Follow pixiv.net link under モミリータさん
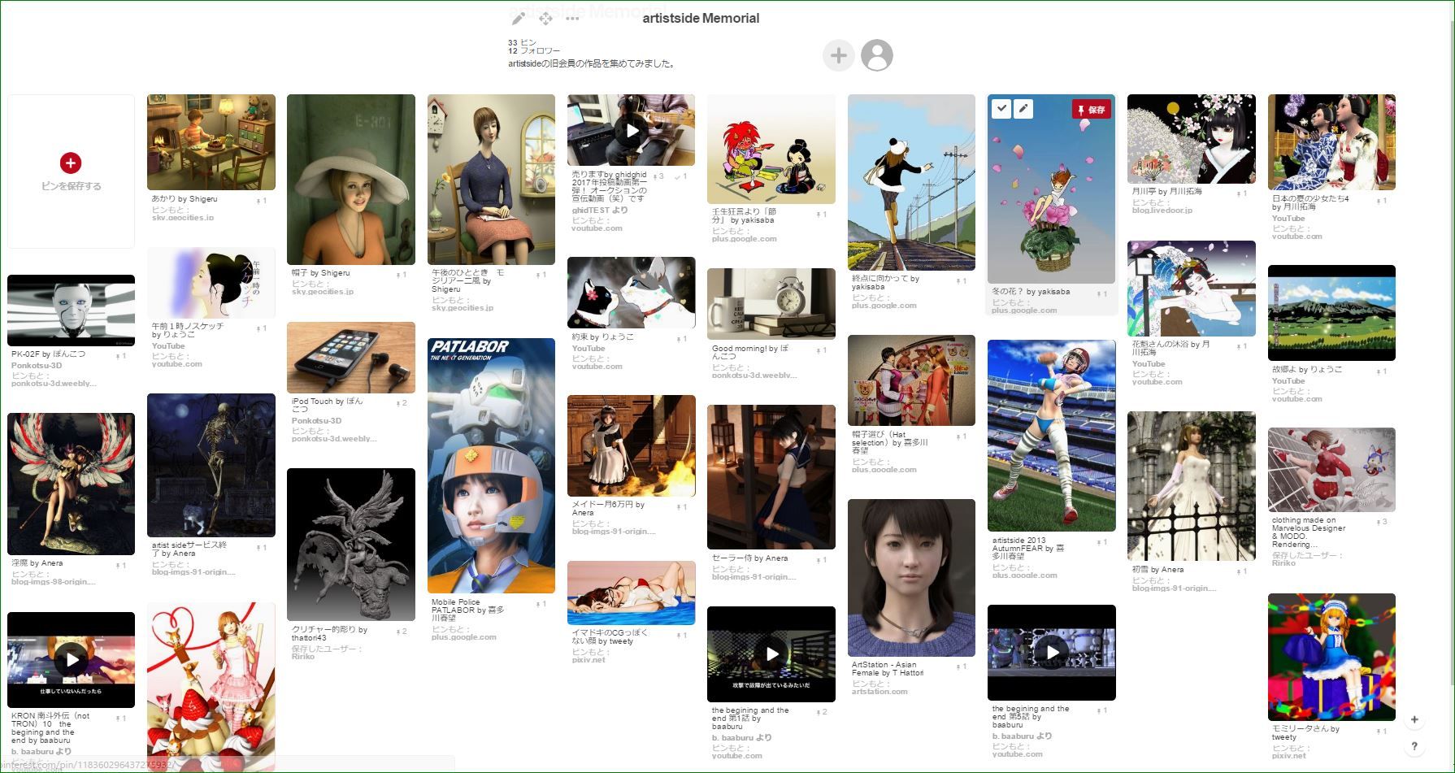The image size is (1455, 773). click(1289, 756)
